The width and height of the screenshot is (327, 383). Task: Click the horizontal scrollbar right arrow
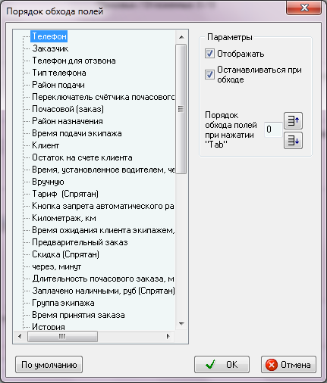point(168,336)
